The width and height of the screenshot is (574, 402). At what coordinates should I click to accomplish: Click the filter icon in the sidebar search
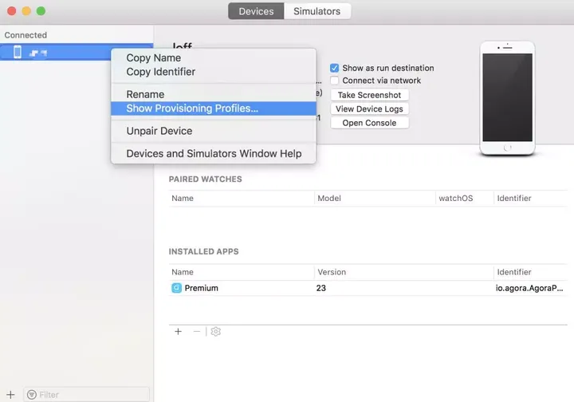point(32,394)
